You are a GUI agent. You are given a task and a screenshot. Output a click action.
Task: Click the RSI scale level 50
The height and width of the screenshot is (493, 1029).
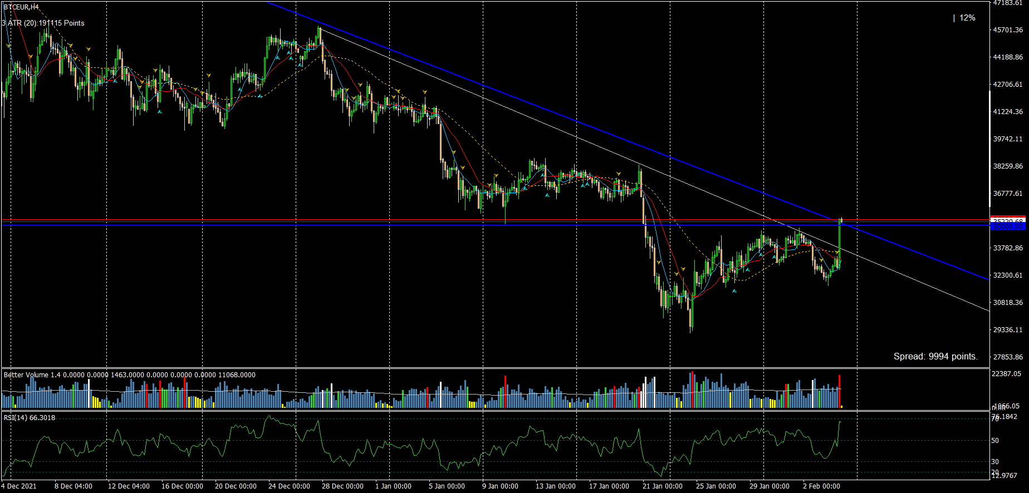[995, 441]
